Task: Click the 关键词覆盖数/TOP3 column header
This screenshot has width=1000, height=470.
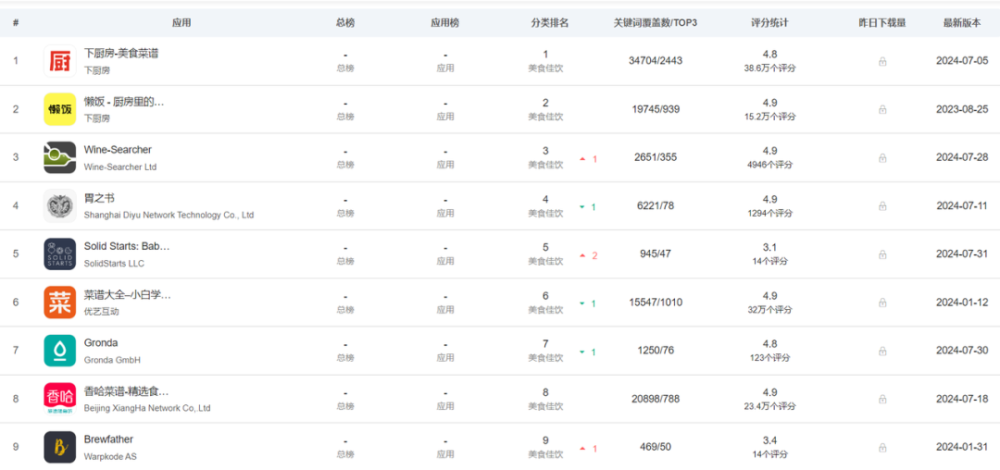Action: coord(655,23)
